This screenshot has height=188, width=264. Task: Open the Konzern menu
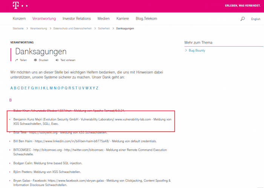coord(19,19)
